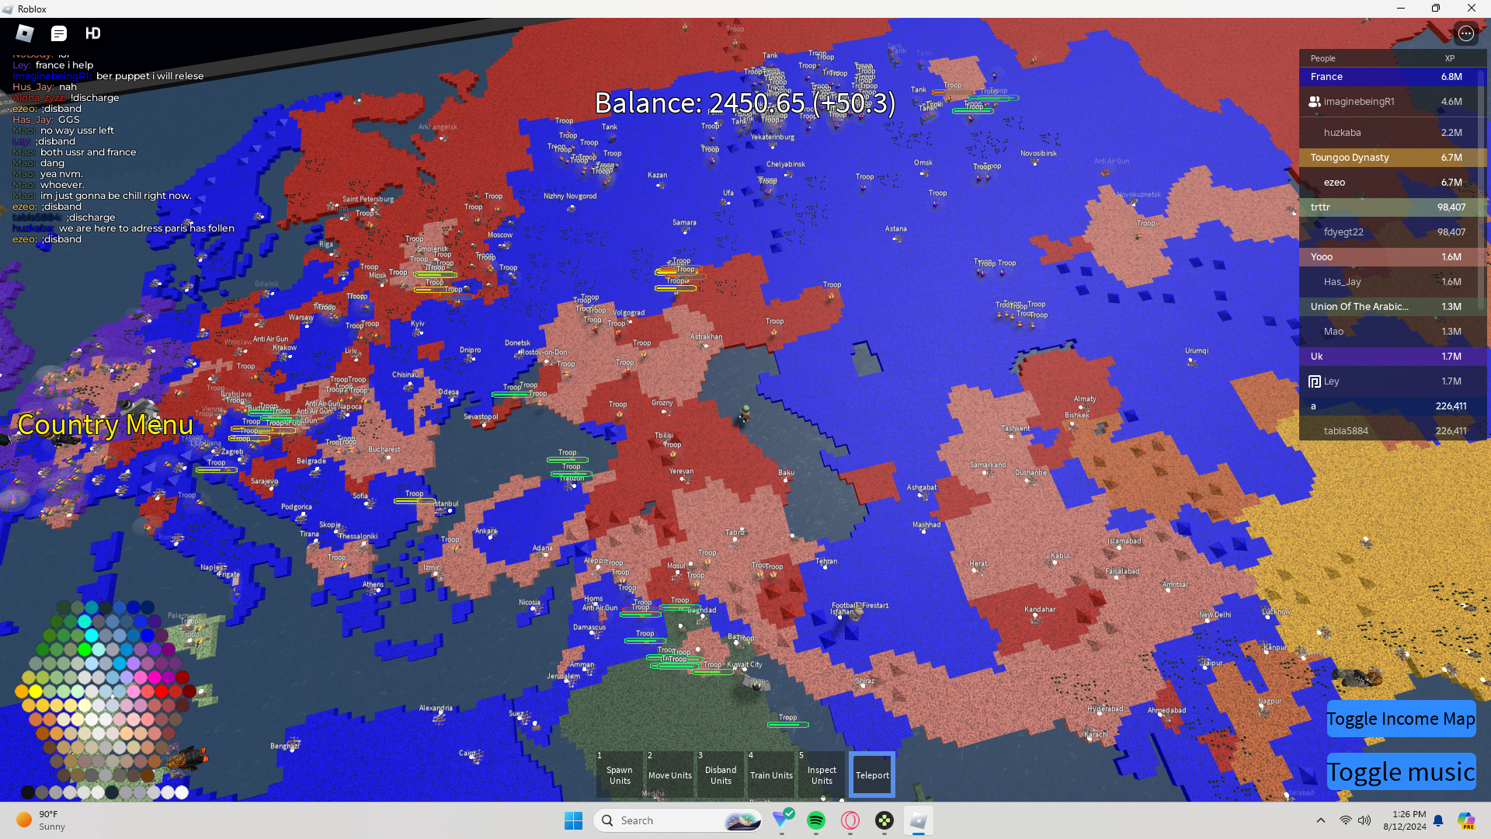The height and width of the screenshot is (839, 1491).
Task: Click the Copilot preview tray icon
Action: click(x=1465, y=820)
